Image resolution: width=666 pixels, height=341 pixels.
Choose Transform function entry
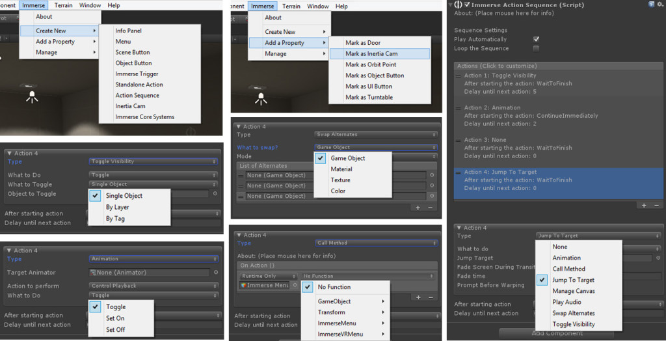(345, 312)
